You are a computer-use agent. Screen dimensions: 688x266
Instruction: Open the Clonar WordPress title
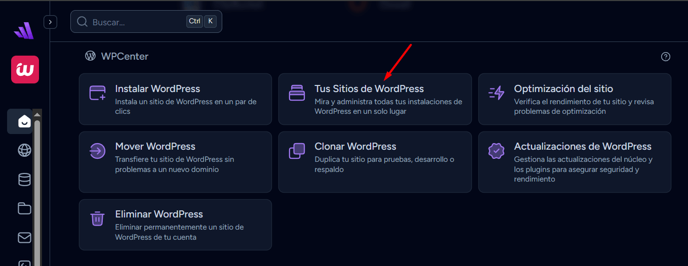[x=355, y=147]
